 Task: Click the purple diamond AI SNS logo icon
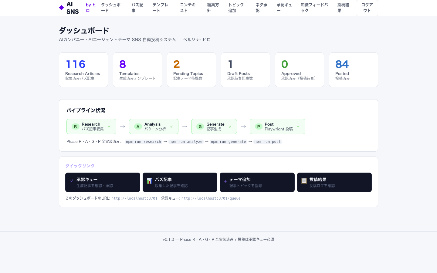point(61,8)
